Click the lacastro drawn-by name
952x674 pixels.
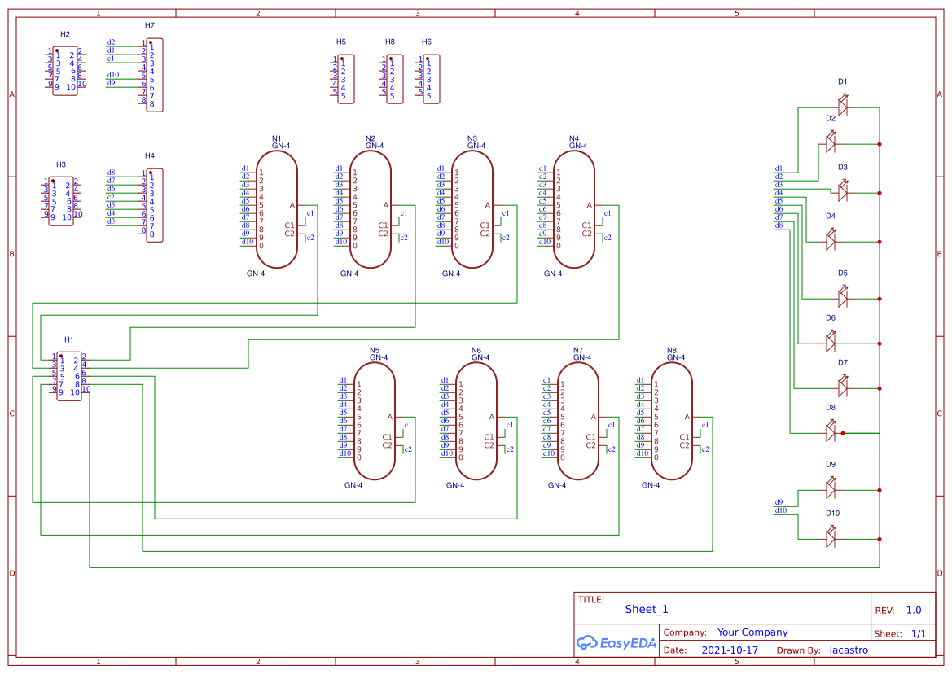click(x=849, y=650)
